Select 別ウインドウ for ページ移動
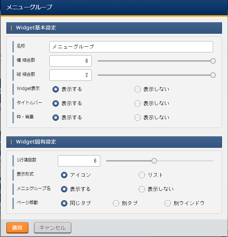Viewport: 228px width, 237px height. tap(168, 203)
